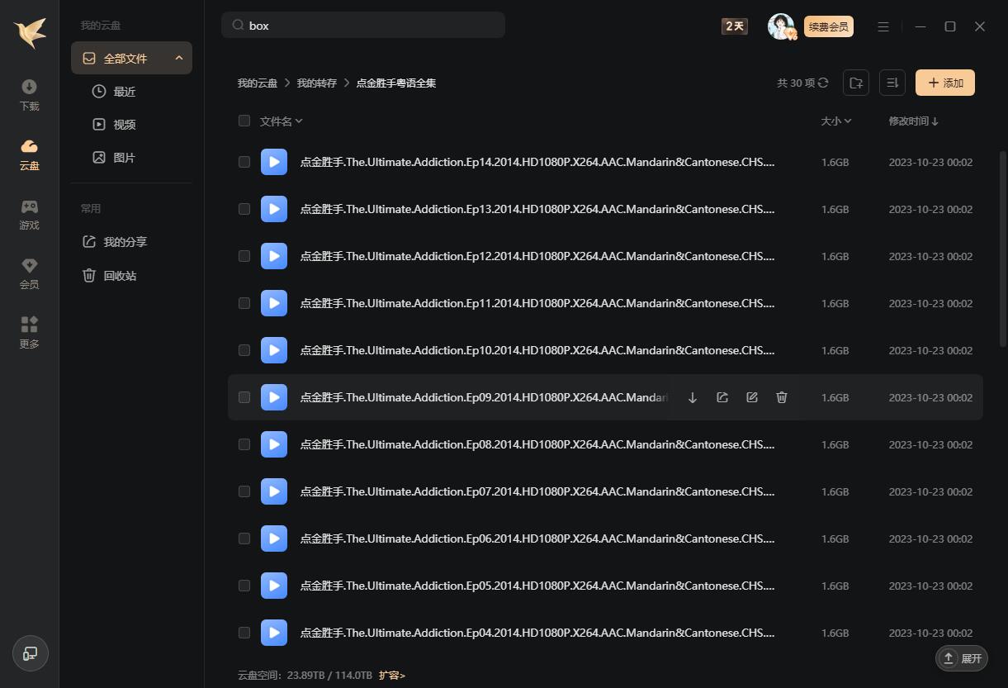Collapse the 全部文件 tree section
The height and width of the screenshot is (688, 1008).
click(x=179, y=58)
